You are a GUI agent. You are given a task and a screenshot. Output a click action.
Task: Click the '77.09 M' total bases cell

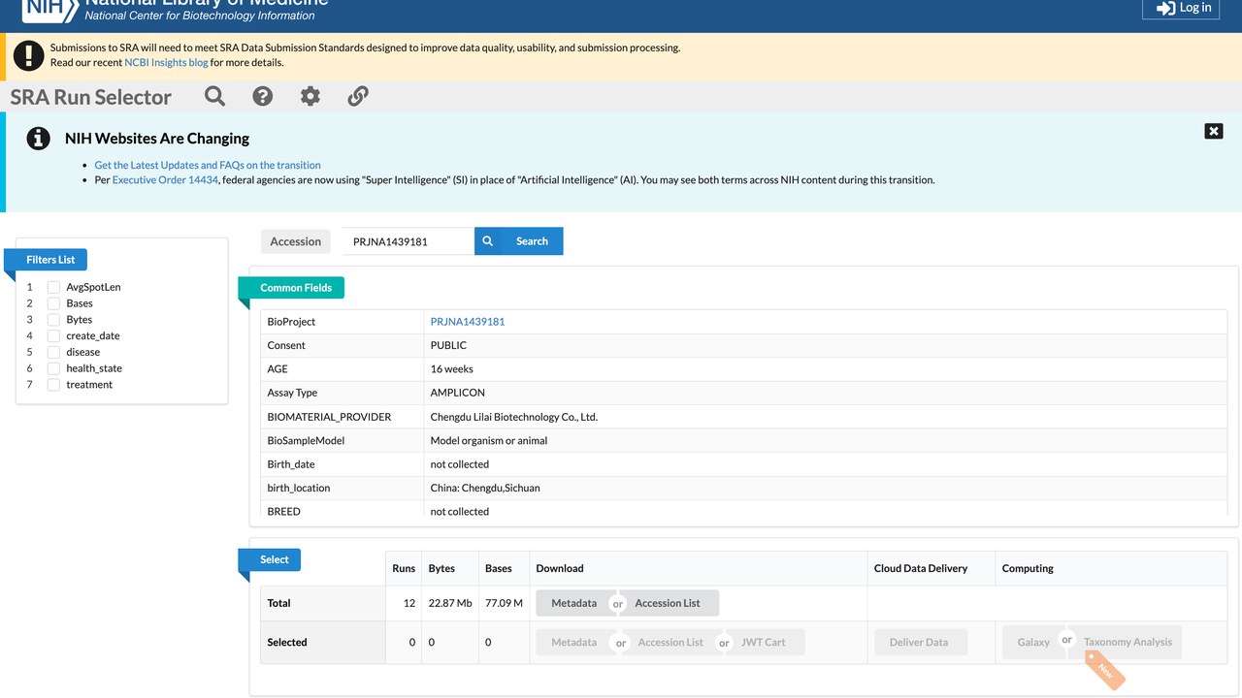click(x=505, y=603)
